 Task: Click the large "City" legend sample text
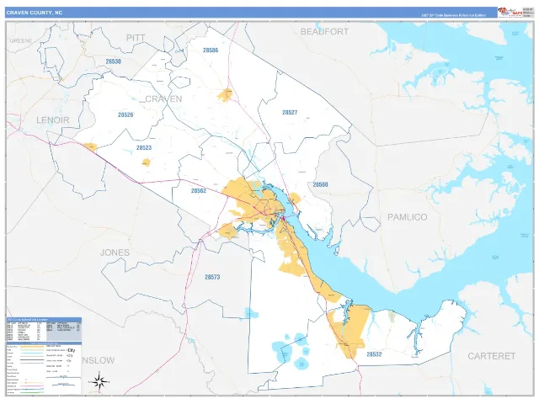(71, 350)
